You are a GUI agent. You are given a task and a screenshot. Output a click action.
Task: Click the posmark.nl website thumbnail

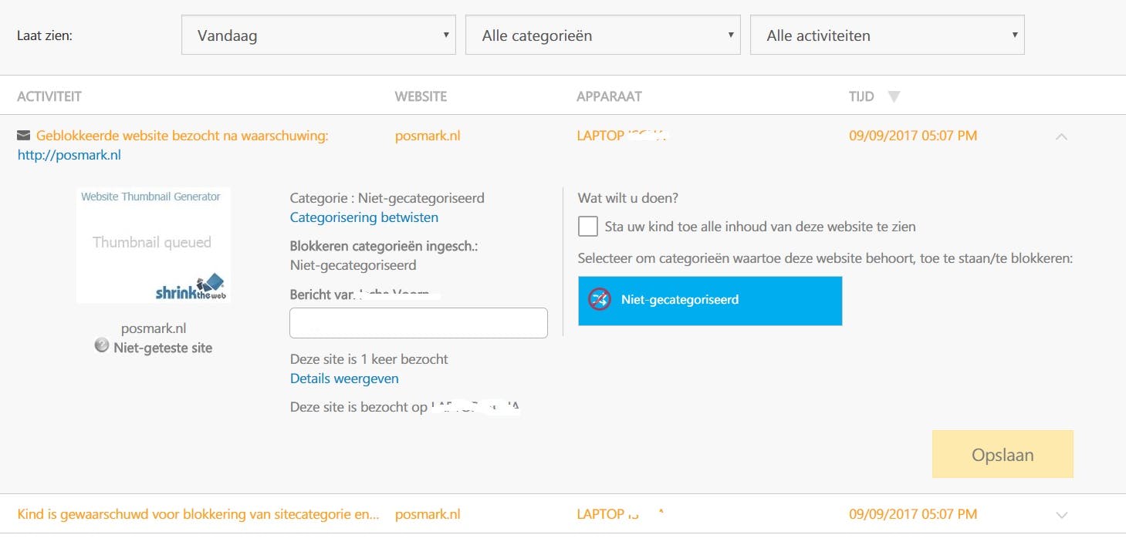[x=154, y=245]
